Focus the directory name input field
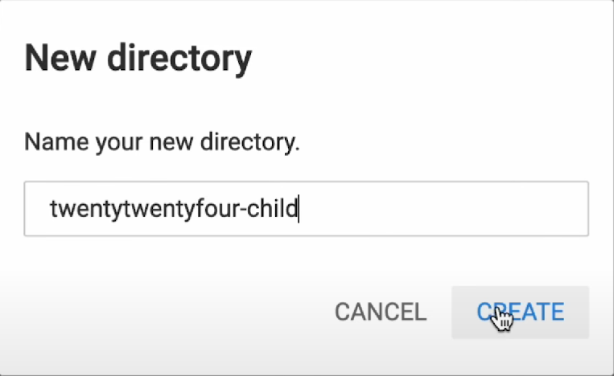The image size is (614, 376). pos(306,209)
